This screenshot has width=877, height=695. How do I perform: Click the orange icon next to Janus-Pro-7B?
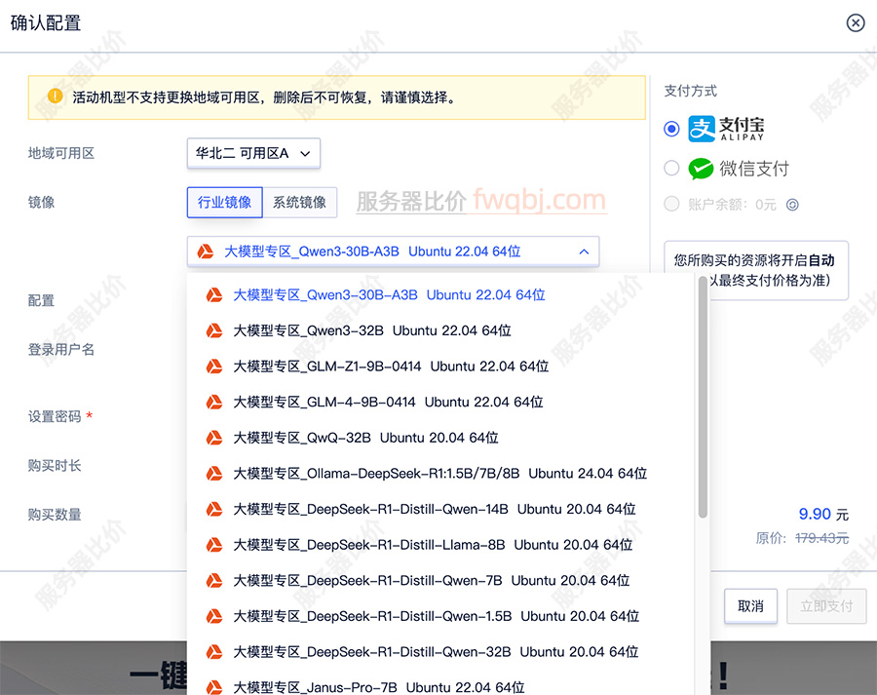(x=214, y=687)
